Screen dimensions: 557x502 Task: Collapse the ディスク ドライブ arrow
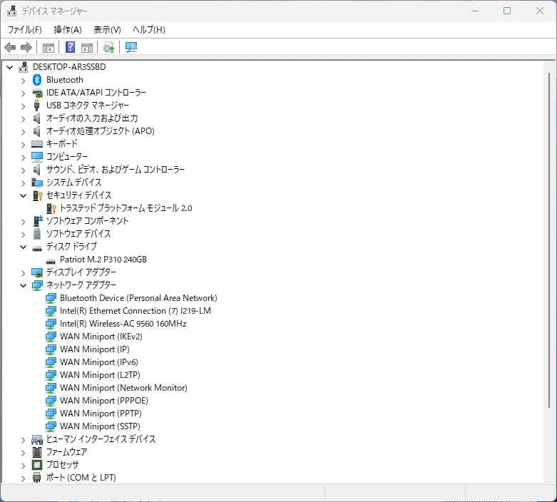(23, 247)
